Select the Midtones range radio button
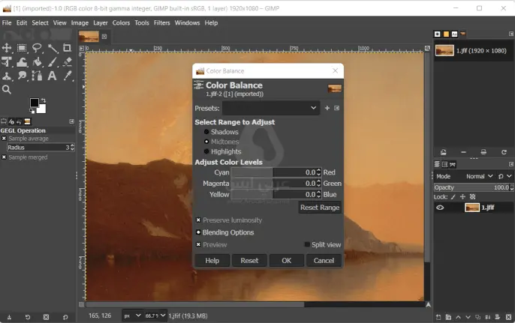Viewport: 515px width, 323px height. [206, 142]
